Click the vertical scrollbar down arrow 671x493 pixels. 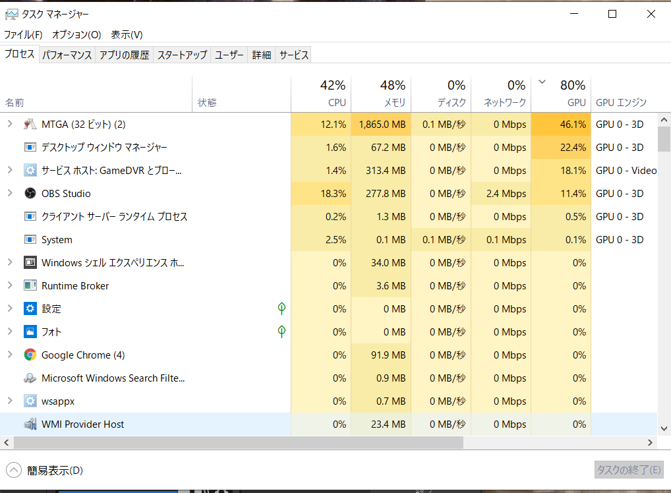[x=664, y=428]
